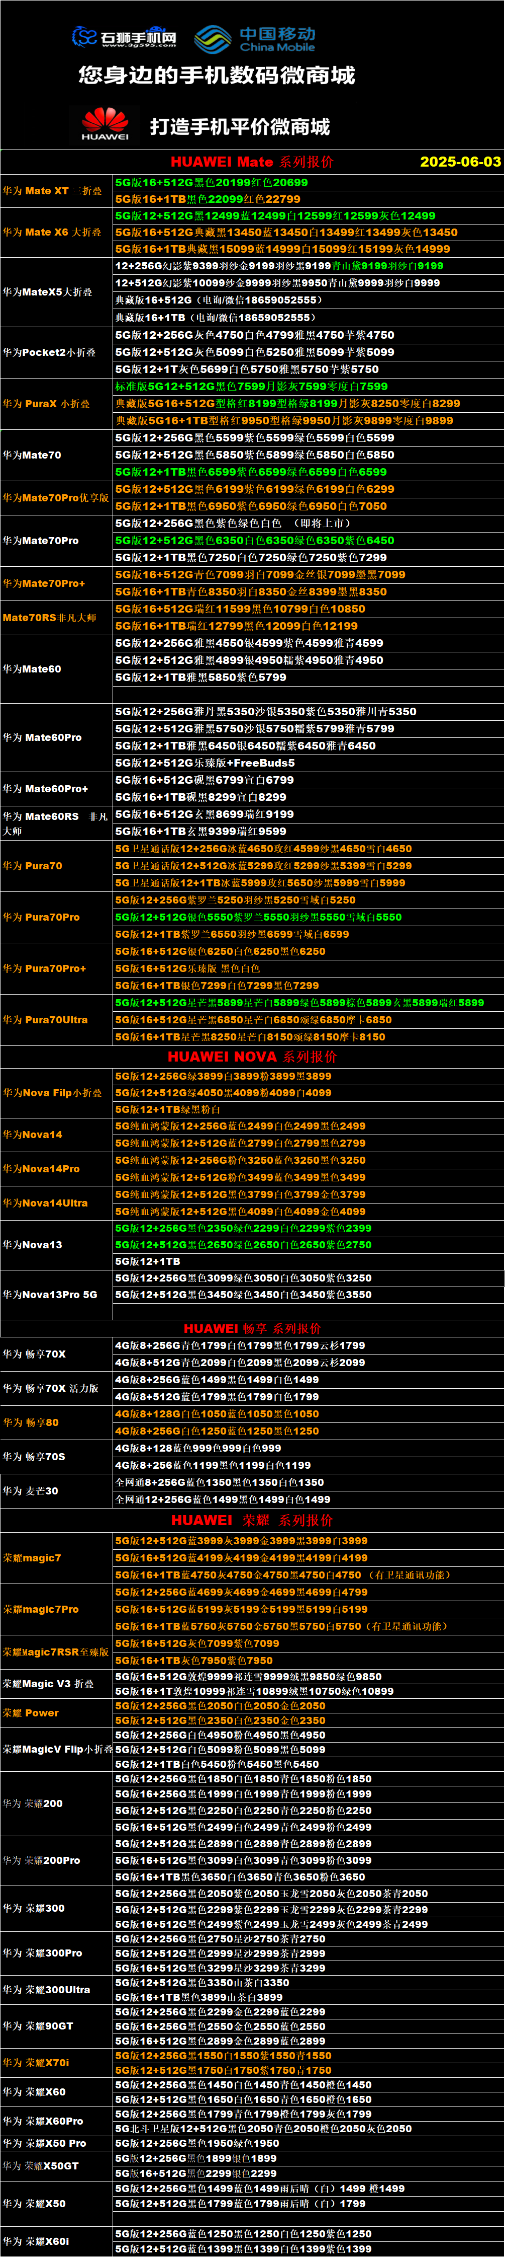Click the Mate70RS 16+1TB 瑞红12799 row

point(309,627)
